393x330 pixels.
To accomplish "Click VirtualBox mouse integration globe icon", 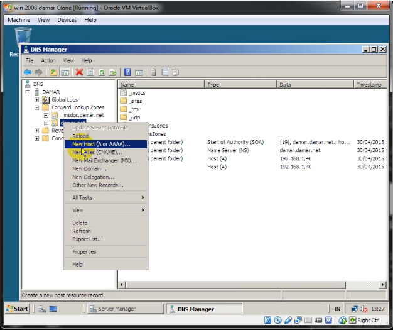I will 342,320.
